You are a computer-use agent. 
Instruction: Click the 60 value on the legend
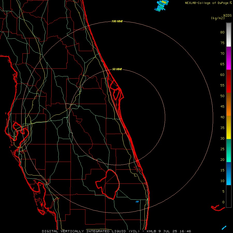point(222,75)
